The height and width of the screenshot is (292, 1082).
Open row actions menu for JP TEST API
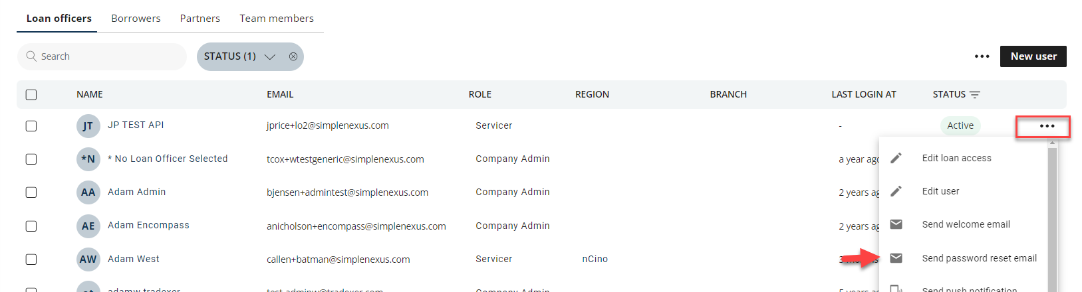(1047, 126)
